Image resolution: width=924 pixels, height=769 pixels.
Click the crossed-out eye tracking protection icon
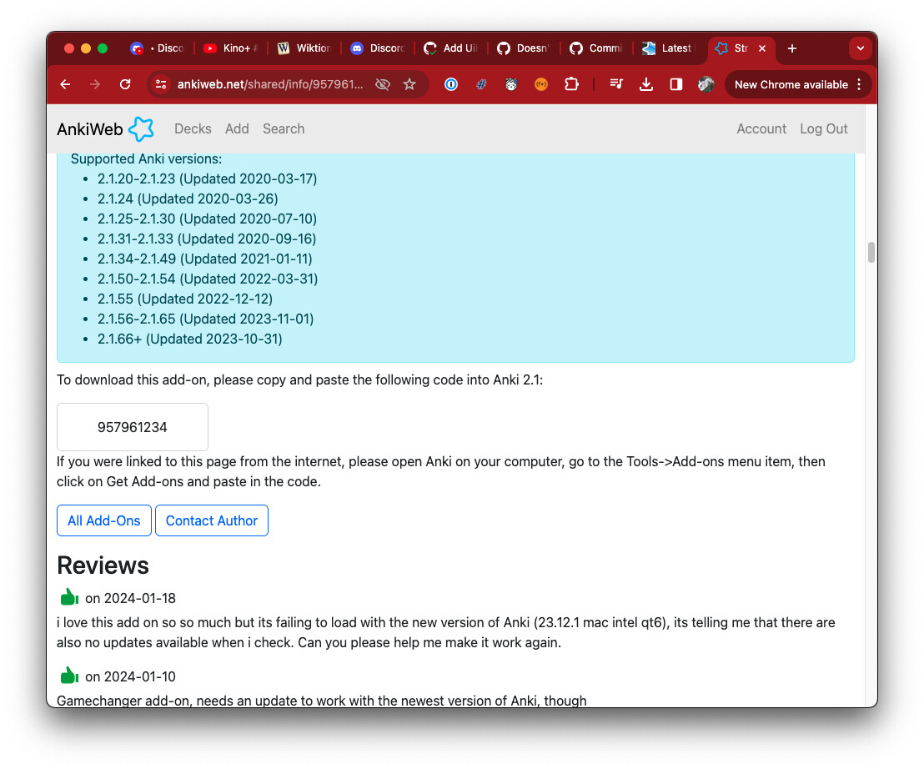pos(383,85)
